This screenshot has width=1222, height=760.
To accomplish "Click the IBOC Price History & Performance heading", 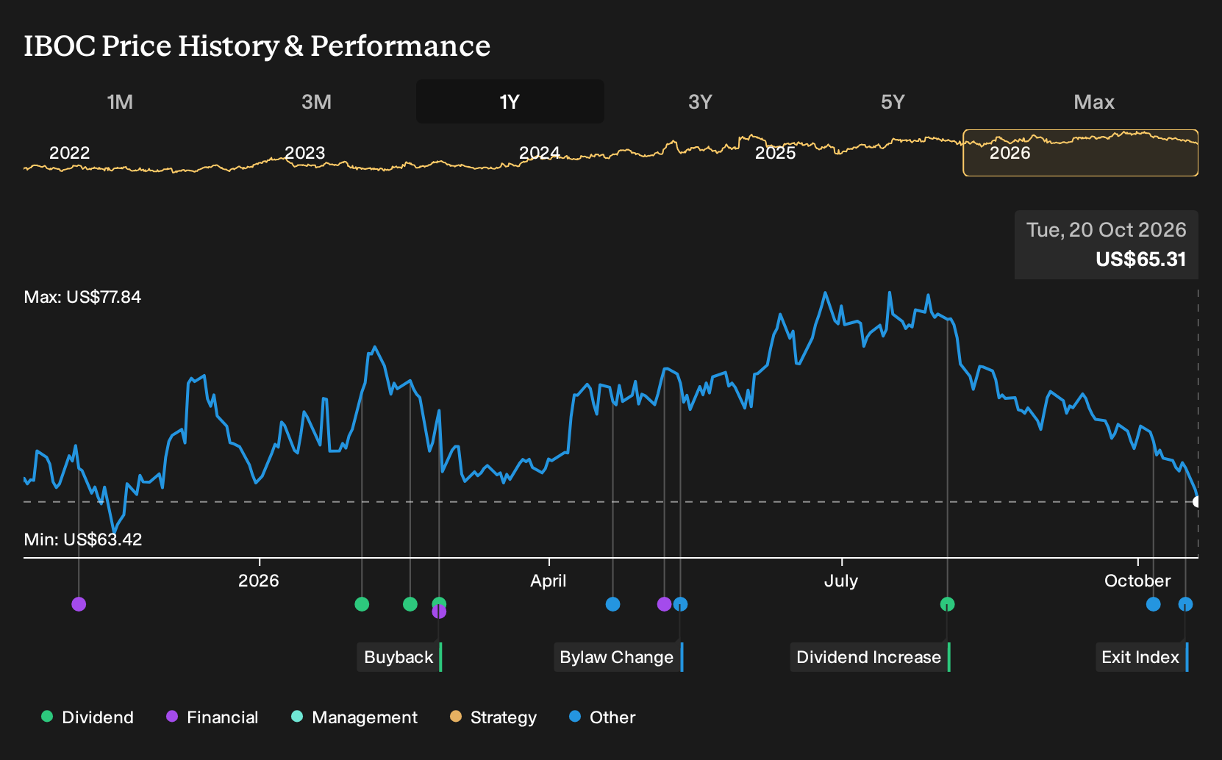I will point(257,46).
